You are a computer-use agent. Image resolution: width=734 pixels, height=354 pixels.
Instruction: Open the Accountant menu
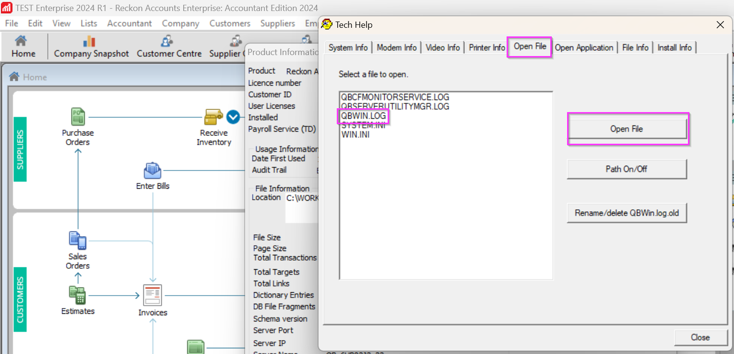[x=130, y=23]
